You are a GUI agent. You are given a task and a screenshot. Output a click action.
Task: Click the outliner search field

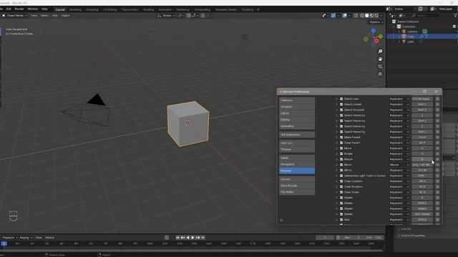pyautogui.click(x=425, y=15)
